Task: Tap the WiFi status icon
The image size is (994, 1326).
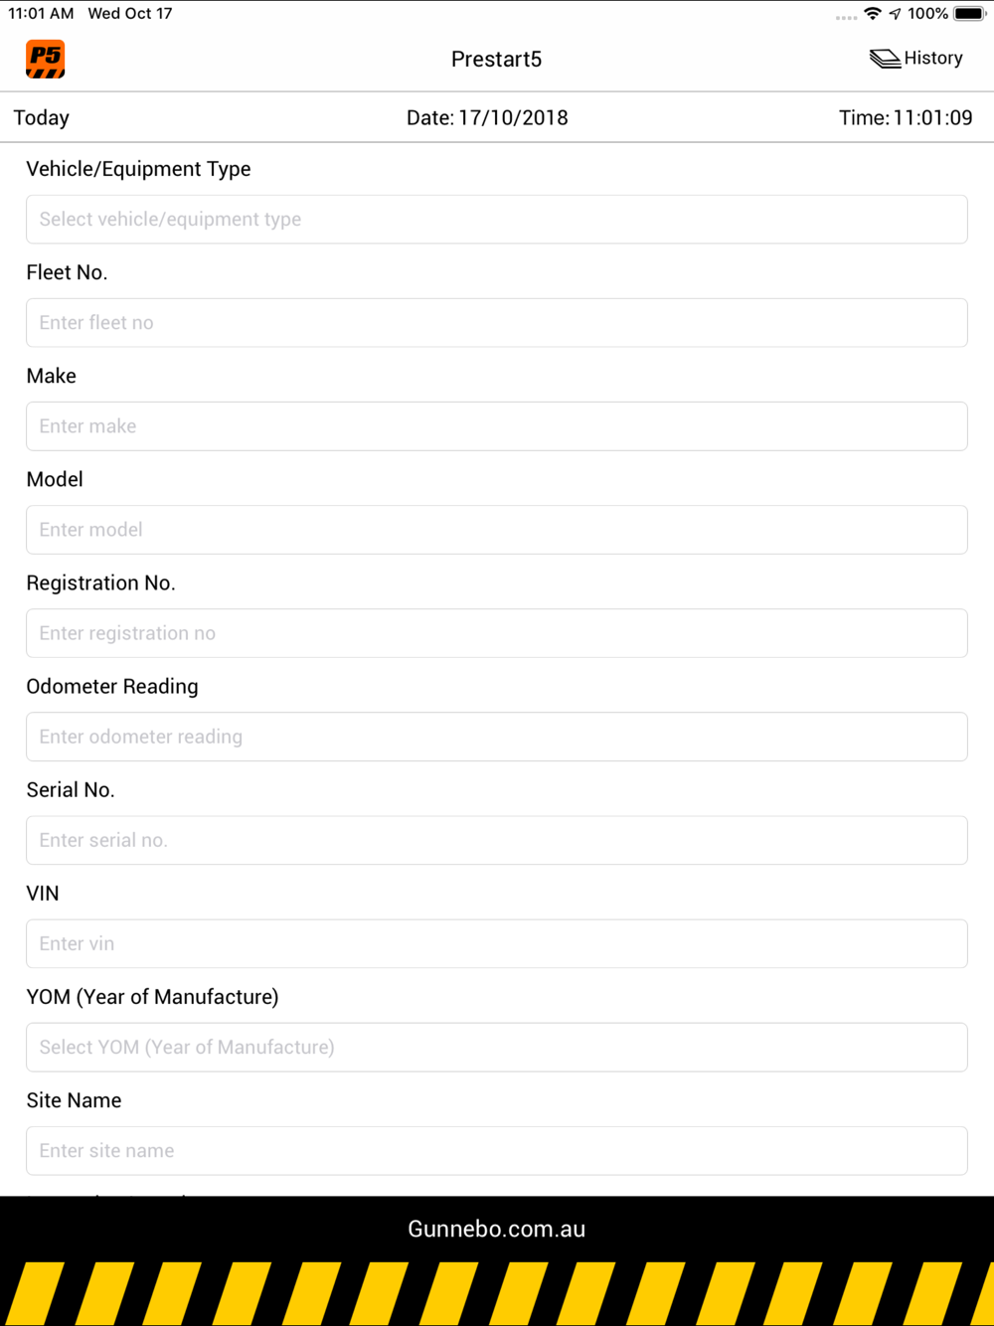Action: click(873, 14)
